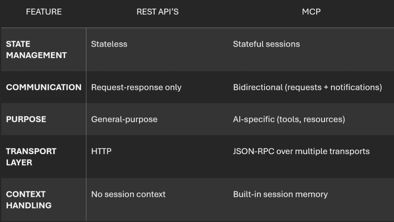Click the vertical divider beside the feature column

[x=86, y=123]
